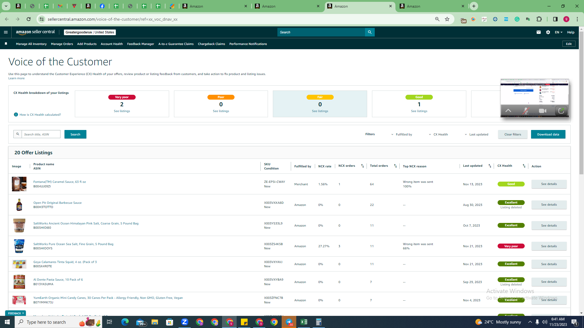Open browser extensions puzzle icon
The height and width of the screenshot is (328, 584).
pyautogui.click(x=539, y=19)
